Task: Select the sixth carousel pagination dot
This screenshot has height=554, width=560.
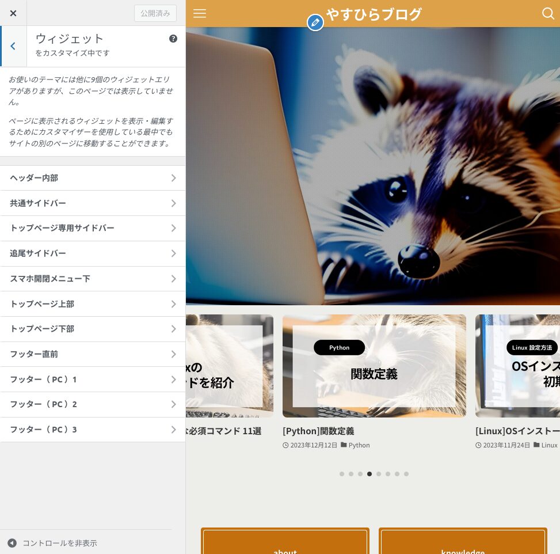Action: coord(388,474)
